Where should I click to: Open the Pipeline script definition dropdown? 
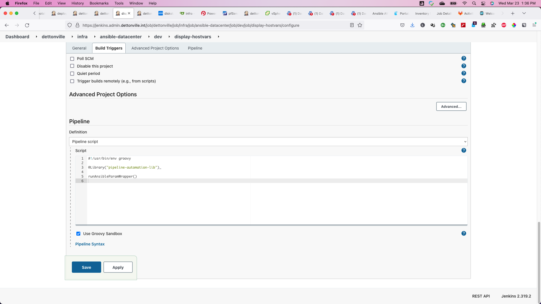pyautogui.click(x=268, y=142)
